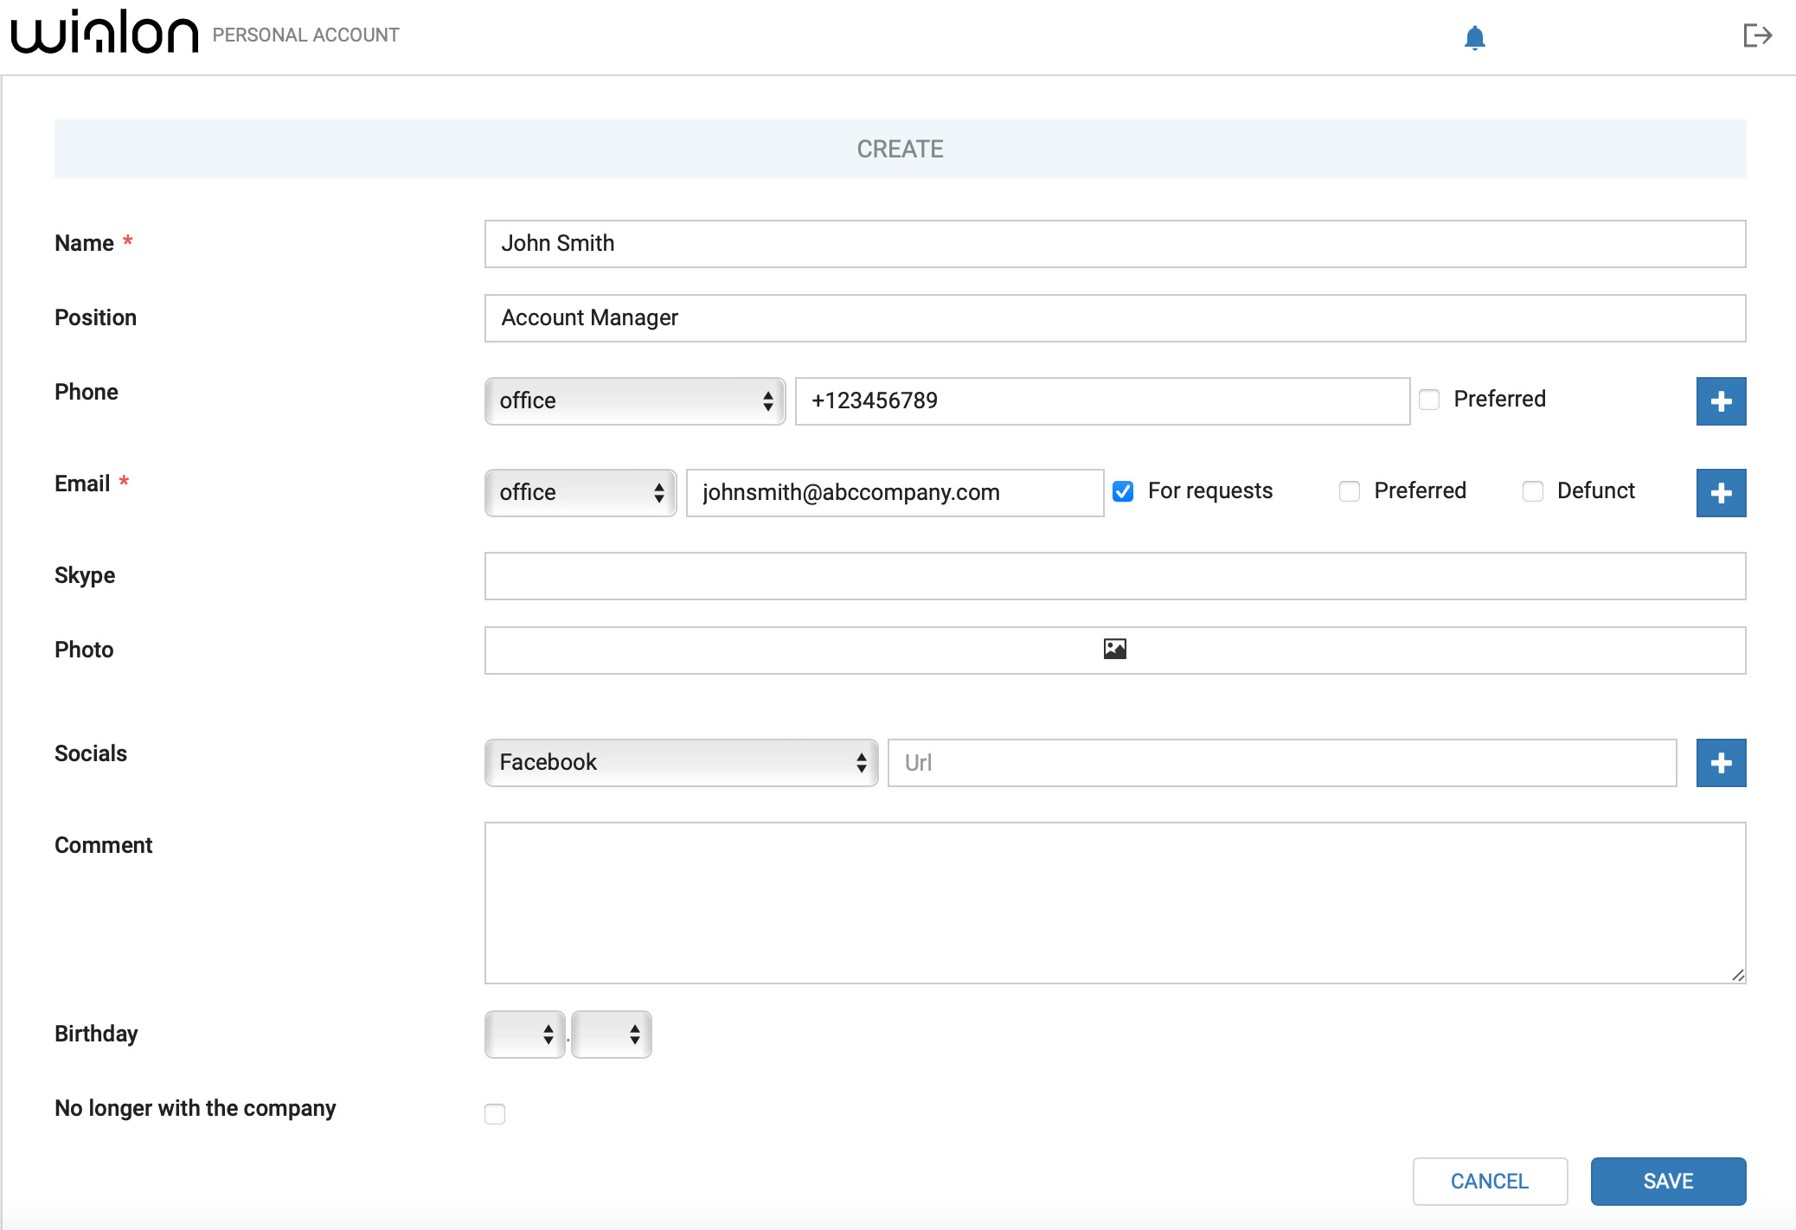Open the notifications bell
Image resolution: width=1796 pixels, height=1230 pixels.
click(1472, 37)
